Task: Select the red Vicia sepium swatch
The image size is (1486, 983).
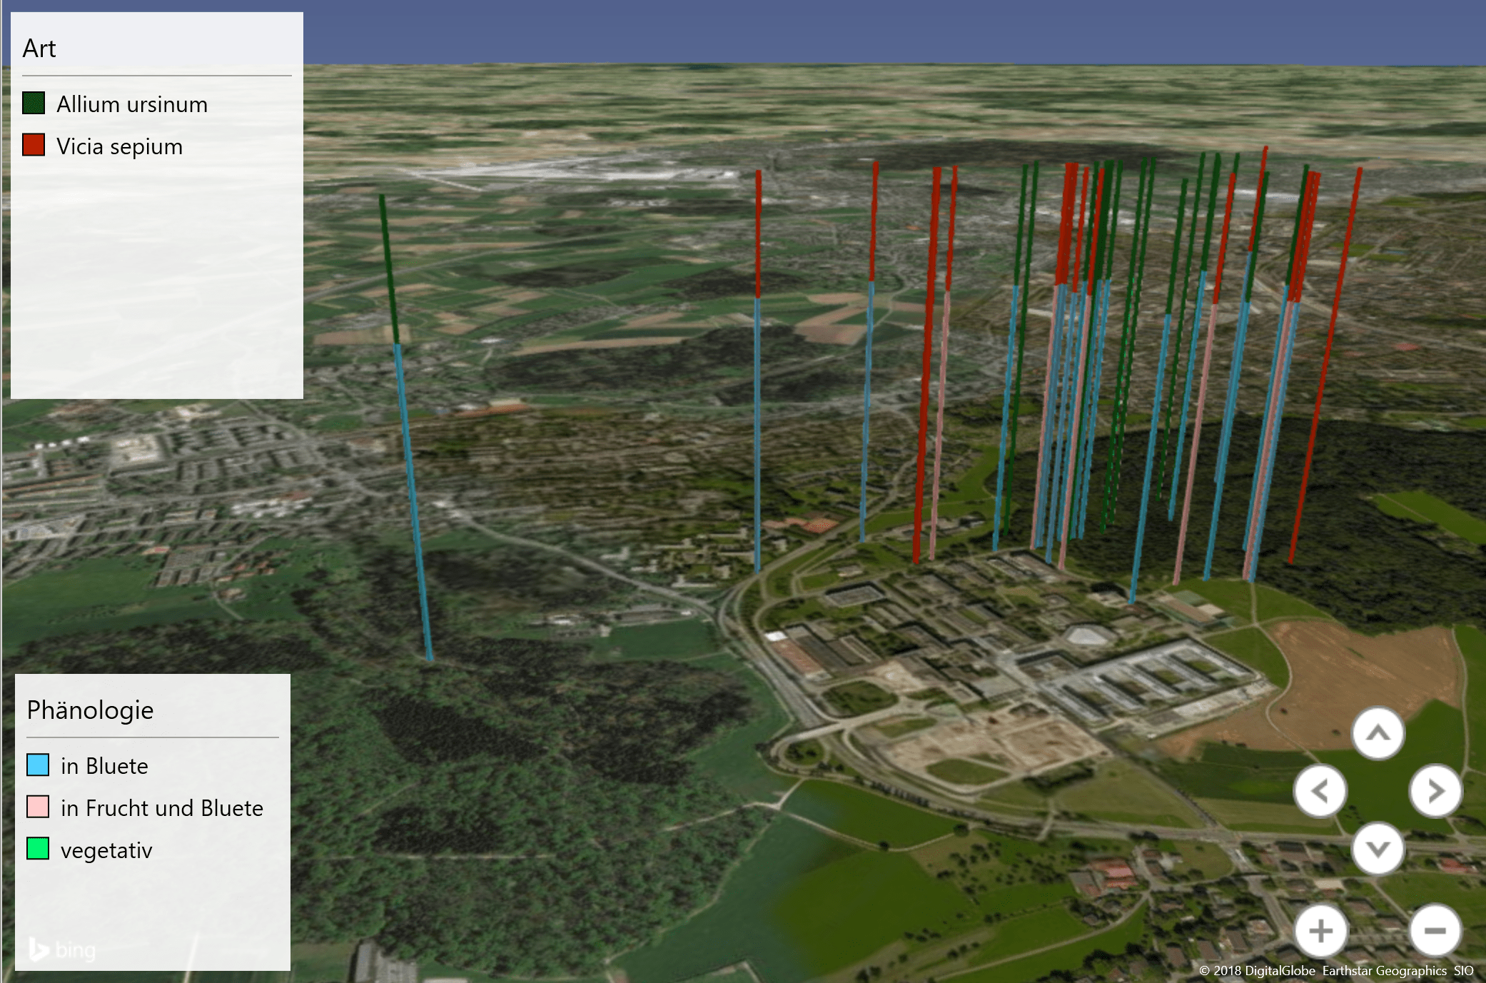Action: click(34, 145)
